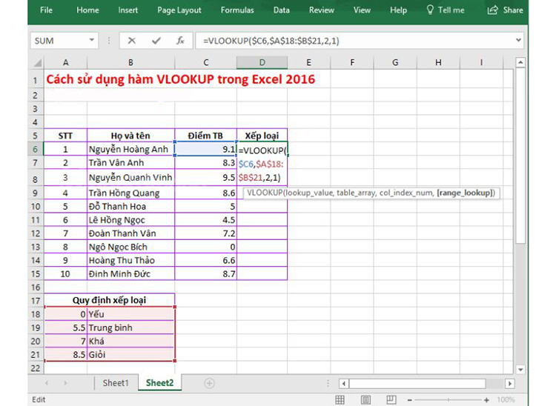Select column B header
This screenshot has width=556, height=406.
[x=130, y=63]
